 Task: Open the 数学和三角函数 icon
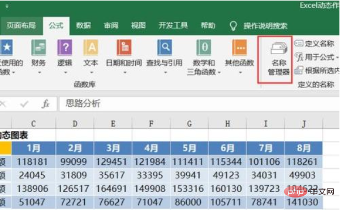[x=204, y=47]
